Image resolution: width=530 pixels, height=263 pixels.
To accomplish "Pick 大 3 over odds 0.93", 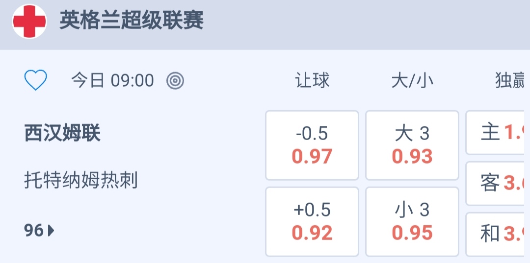I will (412, 145).
